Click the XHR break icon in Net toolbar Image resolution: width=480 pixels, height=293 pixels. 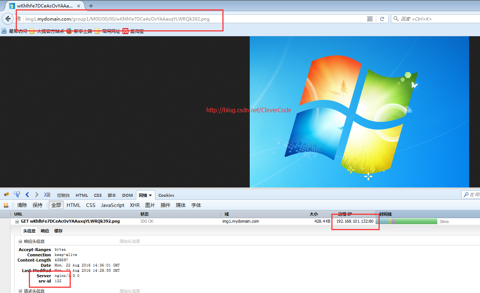(6, 205)
